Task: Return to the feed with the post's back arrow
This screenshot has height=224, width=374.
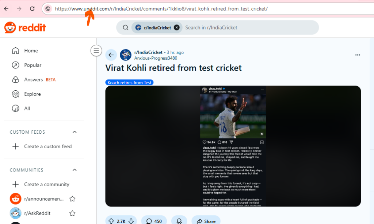Action: 111,55
